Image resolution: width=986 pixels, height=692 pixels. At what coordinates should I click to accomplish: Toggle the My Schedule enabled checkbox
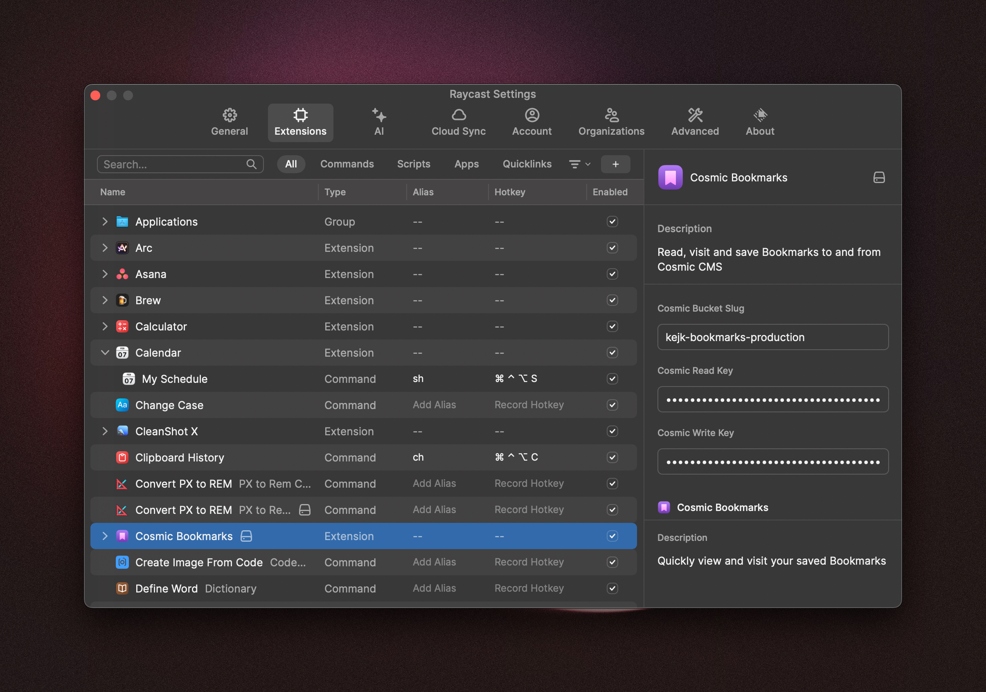612,379
